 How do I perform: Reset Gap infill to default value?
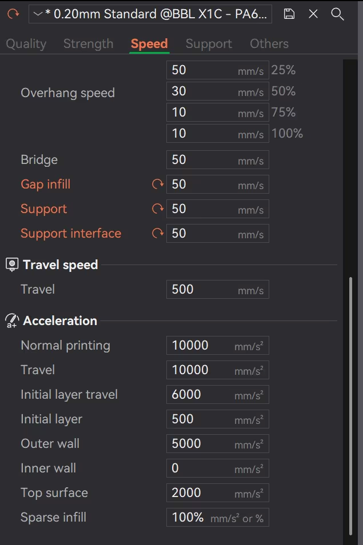(157, 185)
